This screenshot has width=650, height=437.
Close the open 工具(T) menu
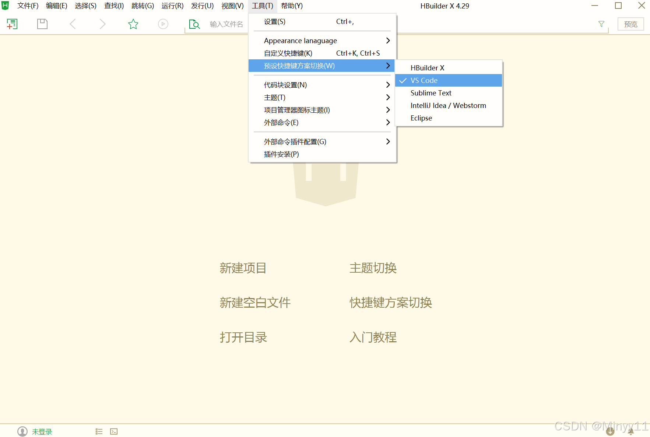pyautogui.click(x=262, y=6)
